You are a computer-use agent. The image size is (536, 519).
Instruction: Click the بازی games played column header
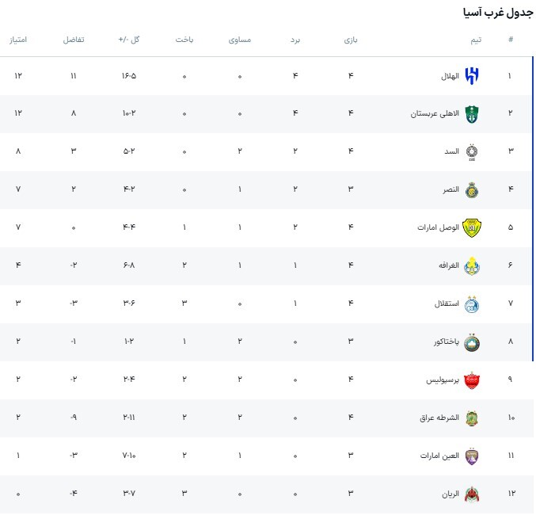[x=351, y=39]
